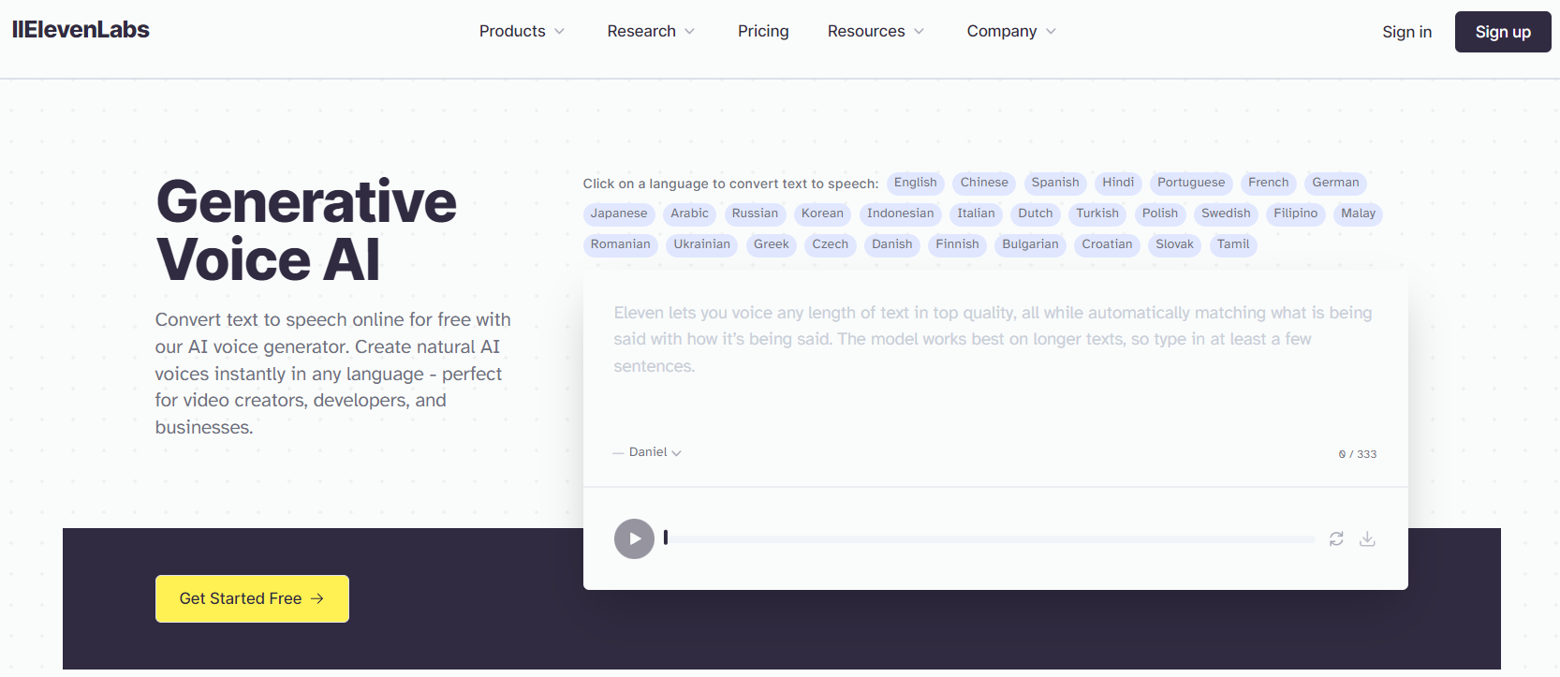Expand the Resources menu
The image size is (1560, 677).
(x=875, y=31)
